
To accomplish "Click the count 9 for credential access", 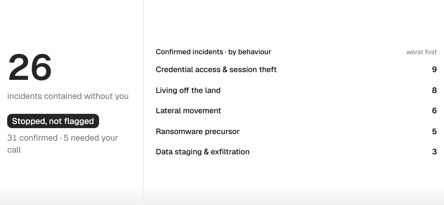I will pos(434,69).
